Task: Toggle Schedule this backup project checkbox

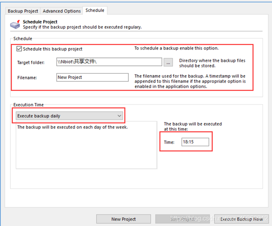Action: point(19,49)
